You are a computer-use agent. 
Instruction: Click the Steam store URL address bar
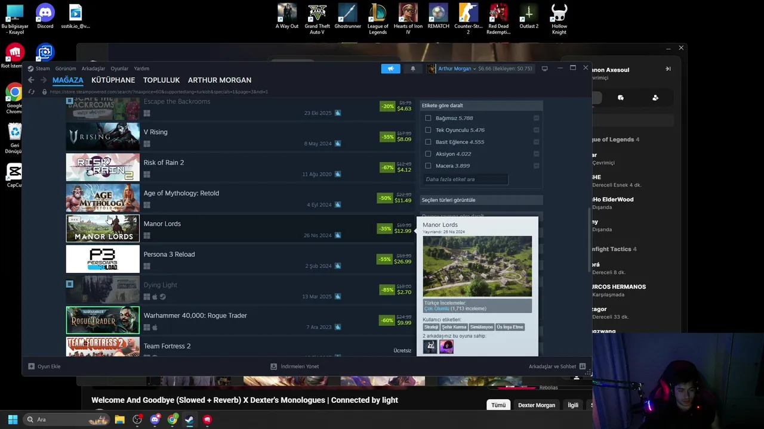tap(159, 92)
